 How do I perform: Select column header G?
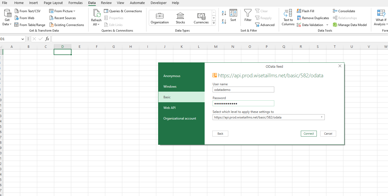pos(113,47)
